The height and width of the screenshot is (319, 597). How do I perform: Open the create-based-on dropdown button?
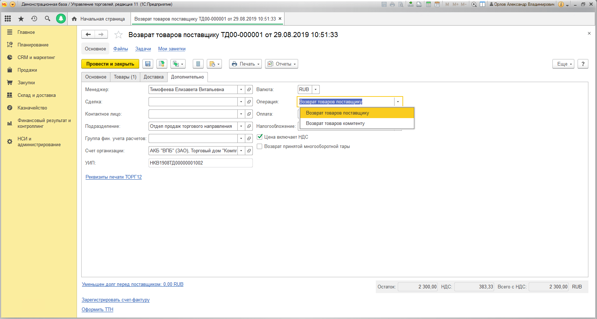178,64
